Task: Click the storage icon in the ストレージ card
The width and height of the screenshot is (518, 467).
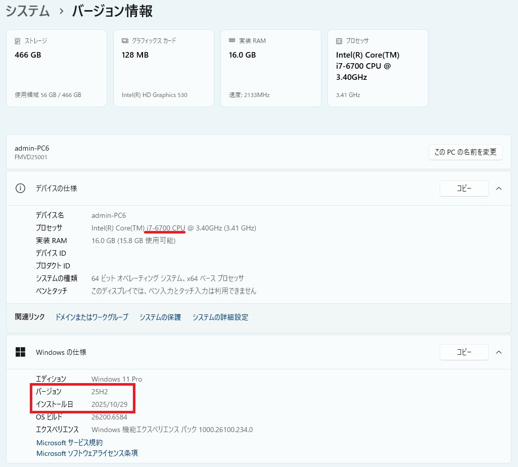Action: [x=18, y=41]
